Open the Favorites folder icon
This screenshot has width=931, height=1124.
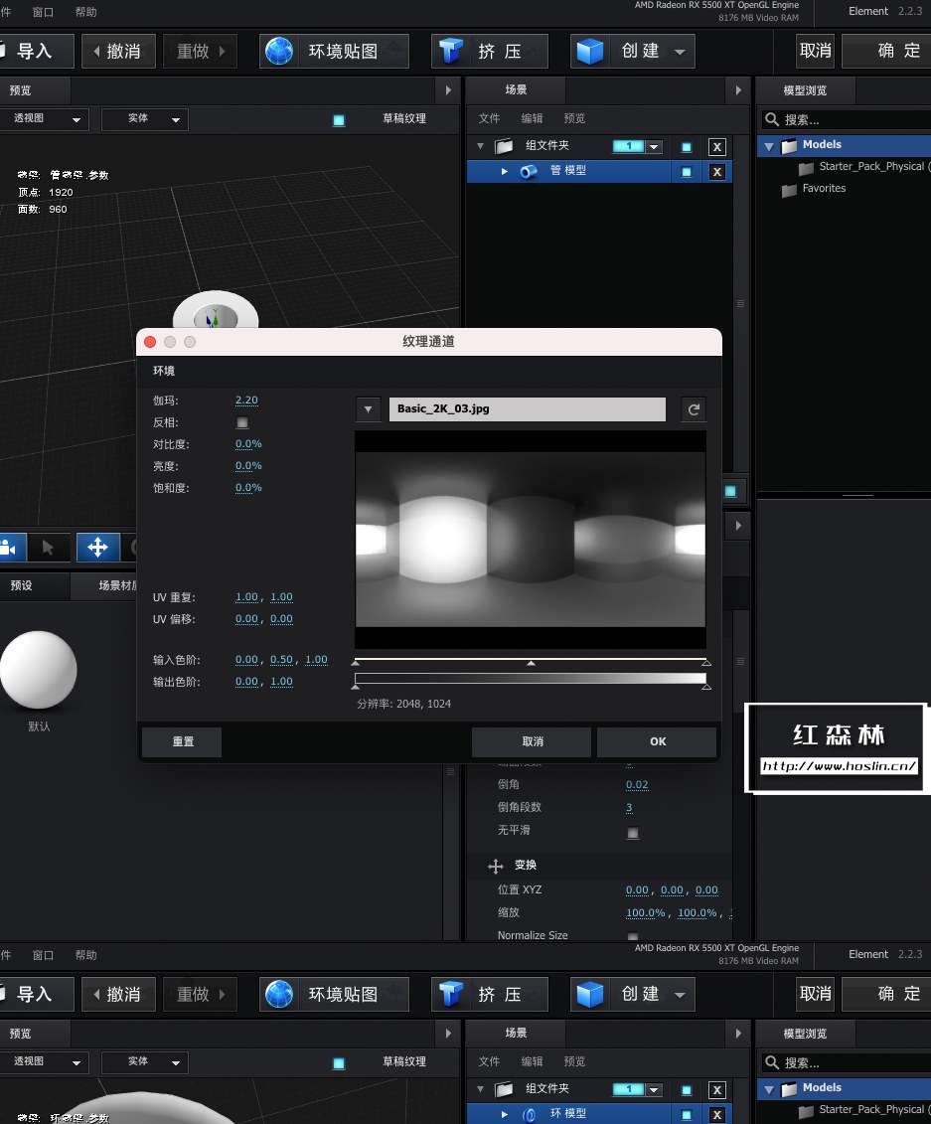(x=790, y=189)
